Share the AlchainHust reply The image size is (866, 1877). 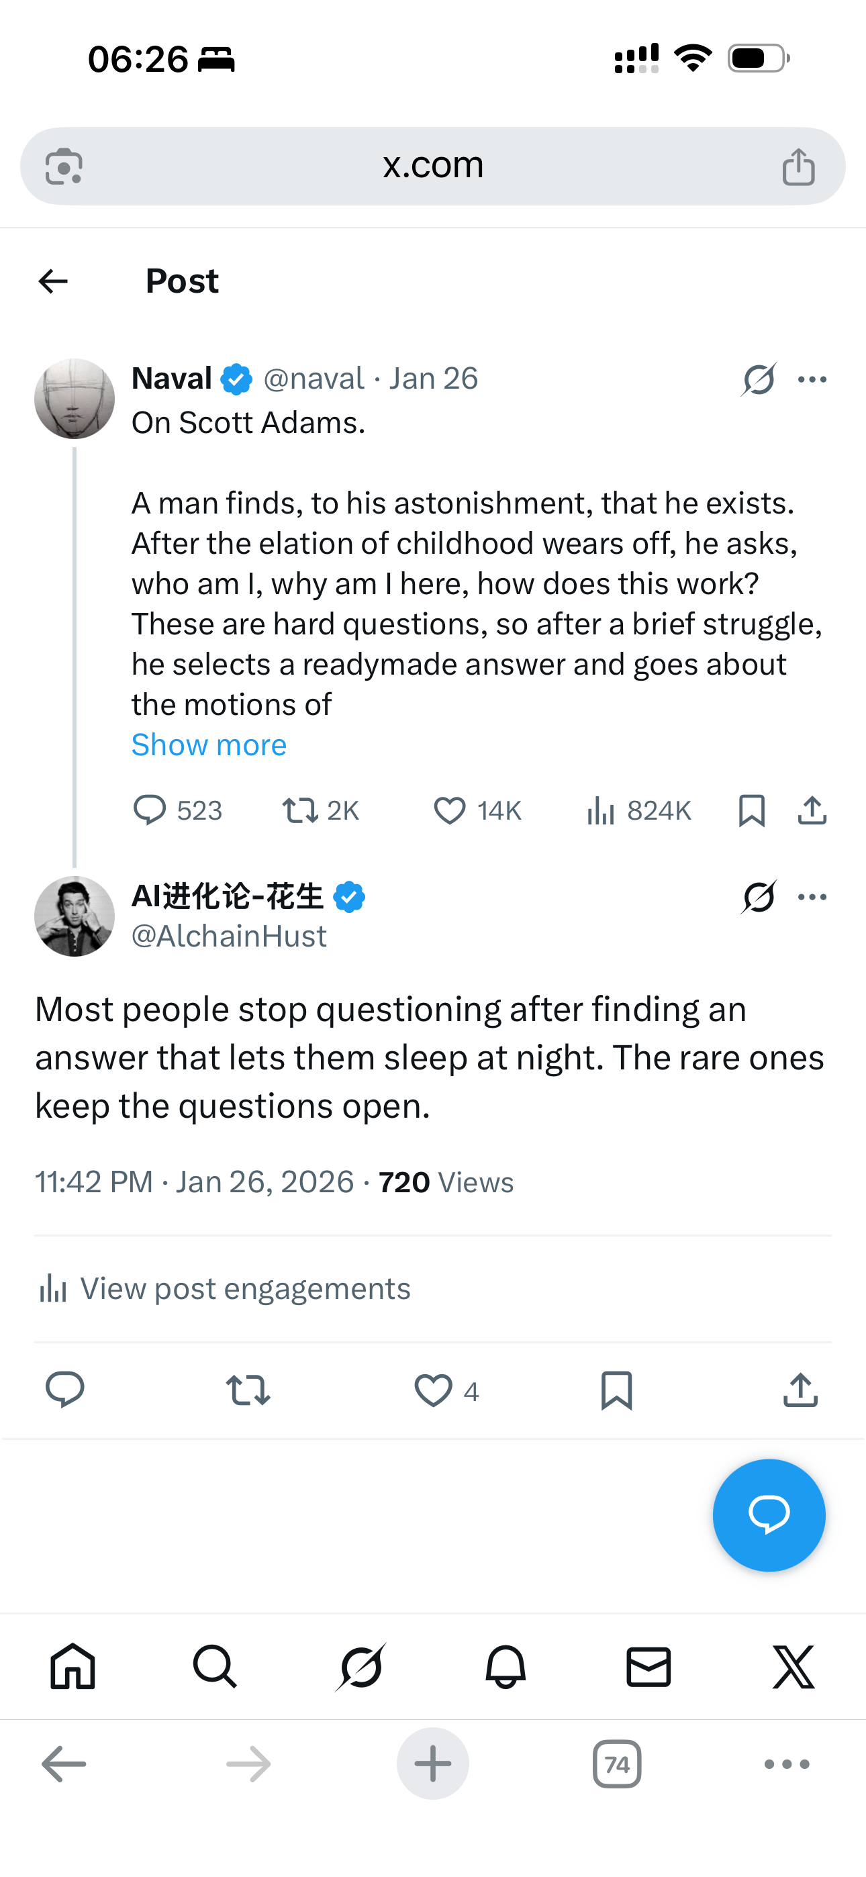800,1390
